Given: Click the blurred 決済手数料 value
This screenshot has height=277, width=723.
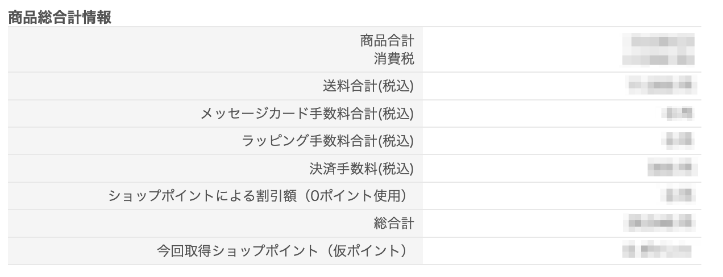Looking at the screenshot, I should [x=672, y=169].
